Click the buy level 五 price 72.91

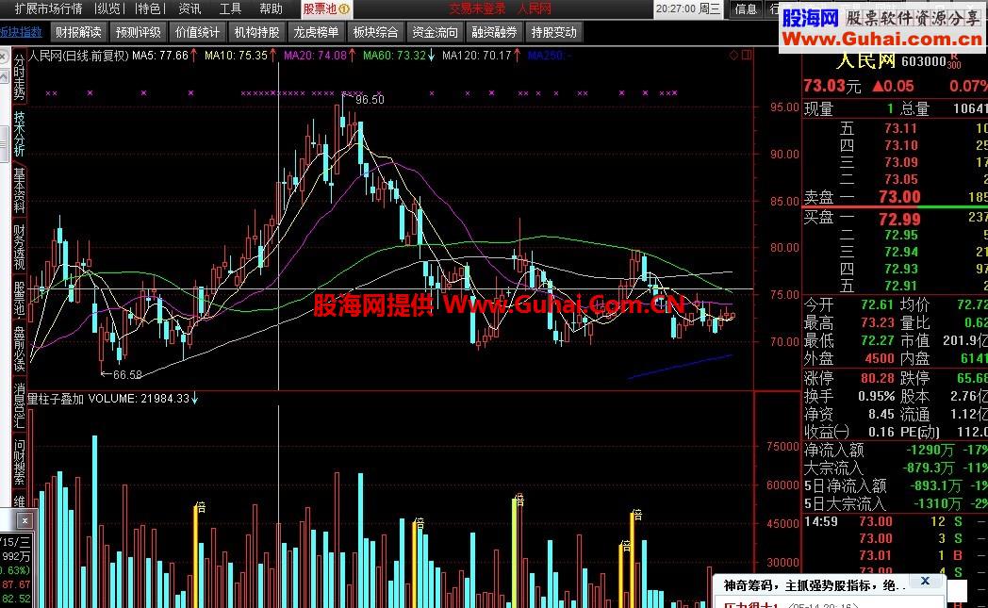(900, 286)
